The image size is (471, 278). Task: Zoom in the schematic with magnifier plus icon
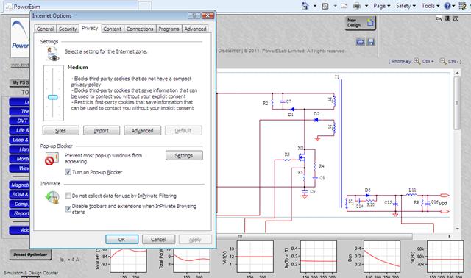click(417, 61)
